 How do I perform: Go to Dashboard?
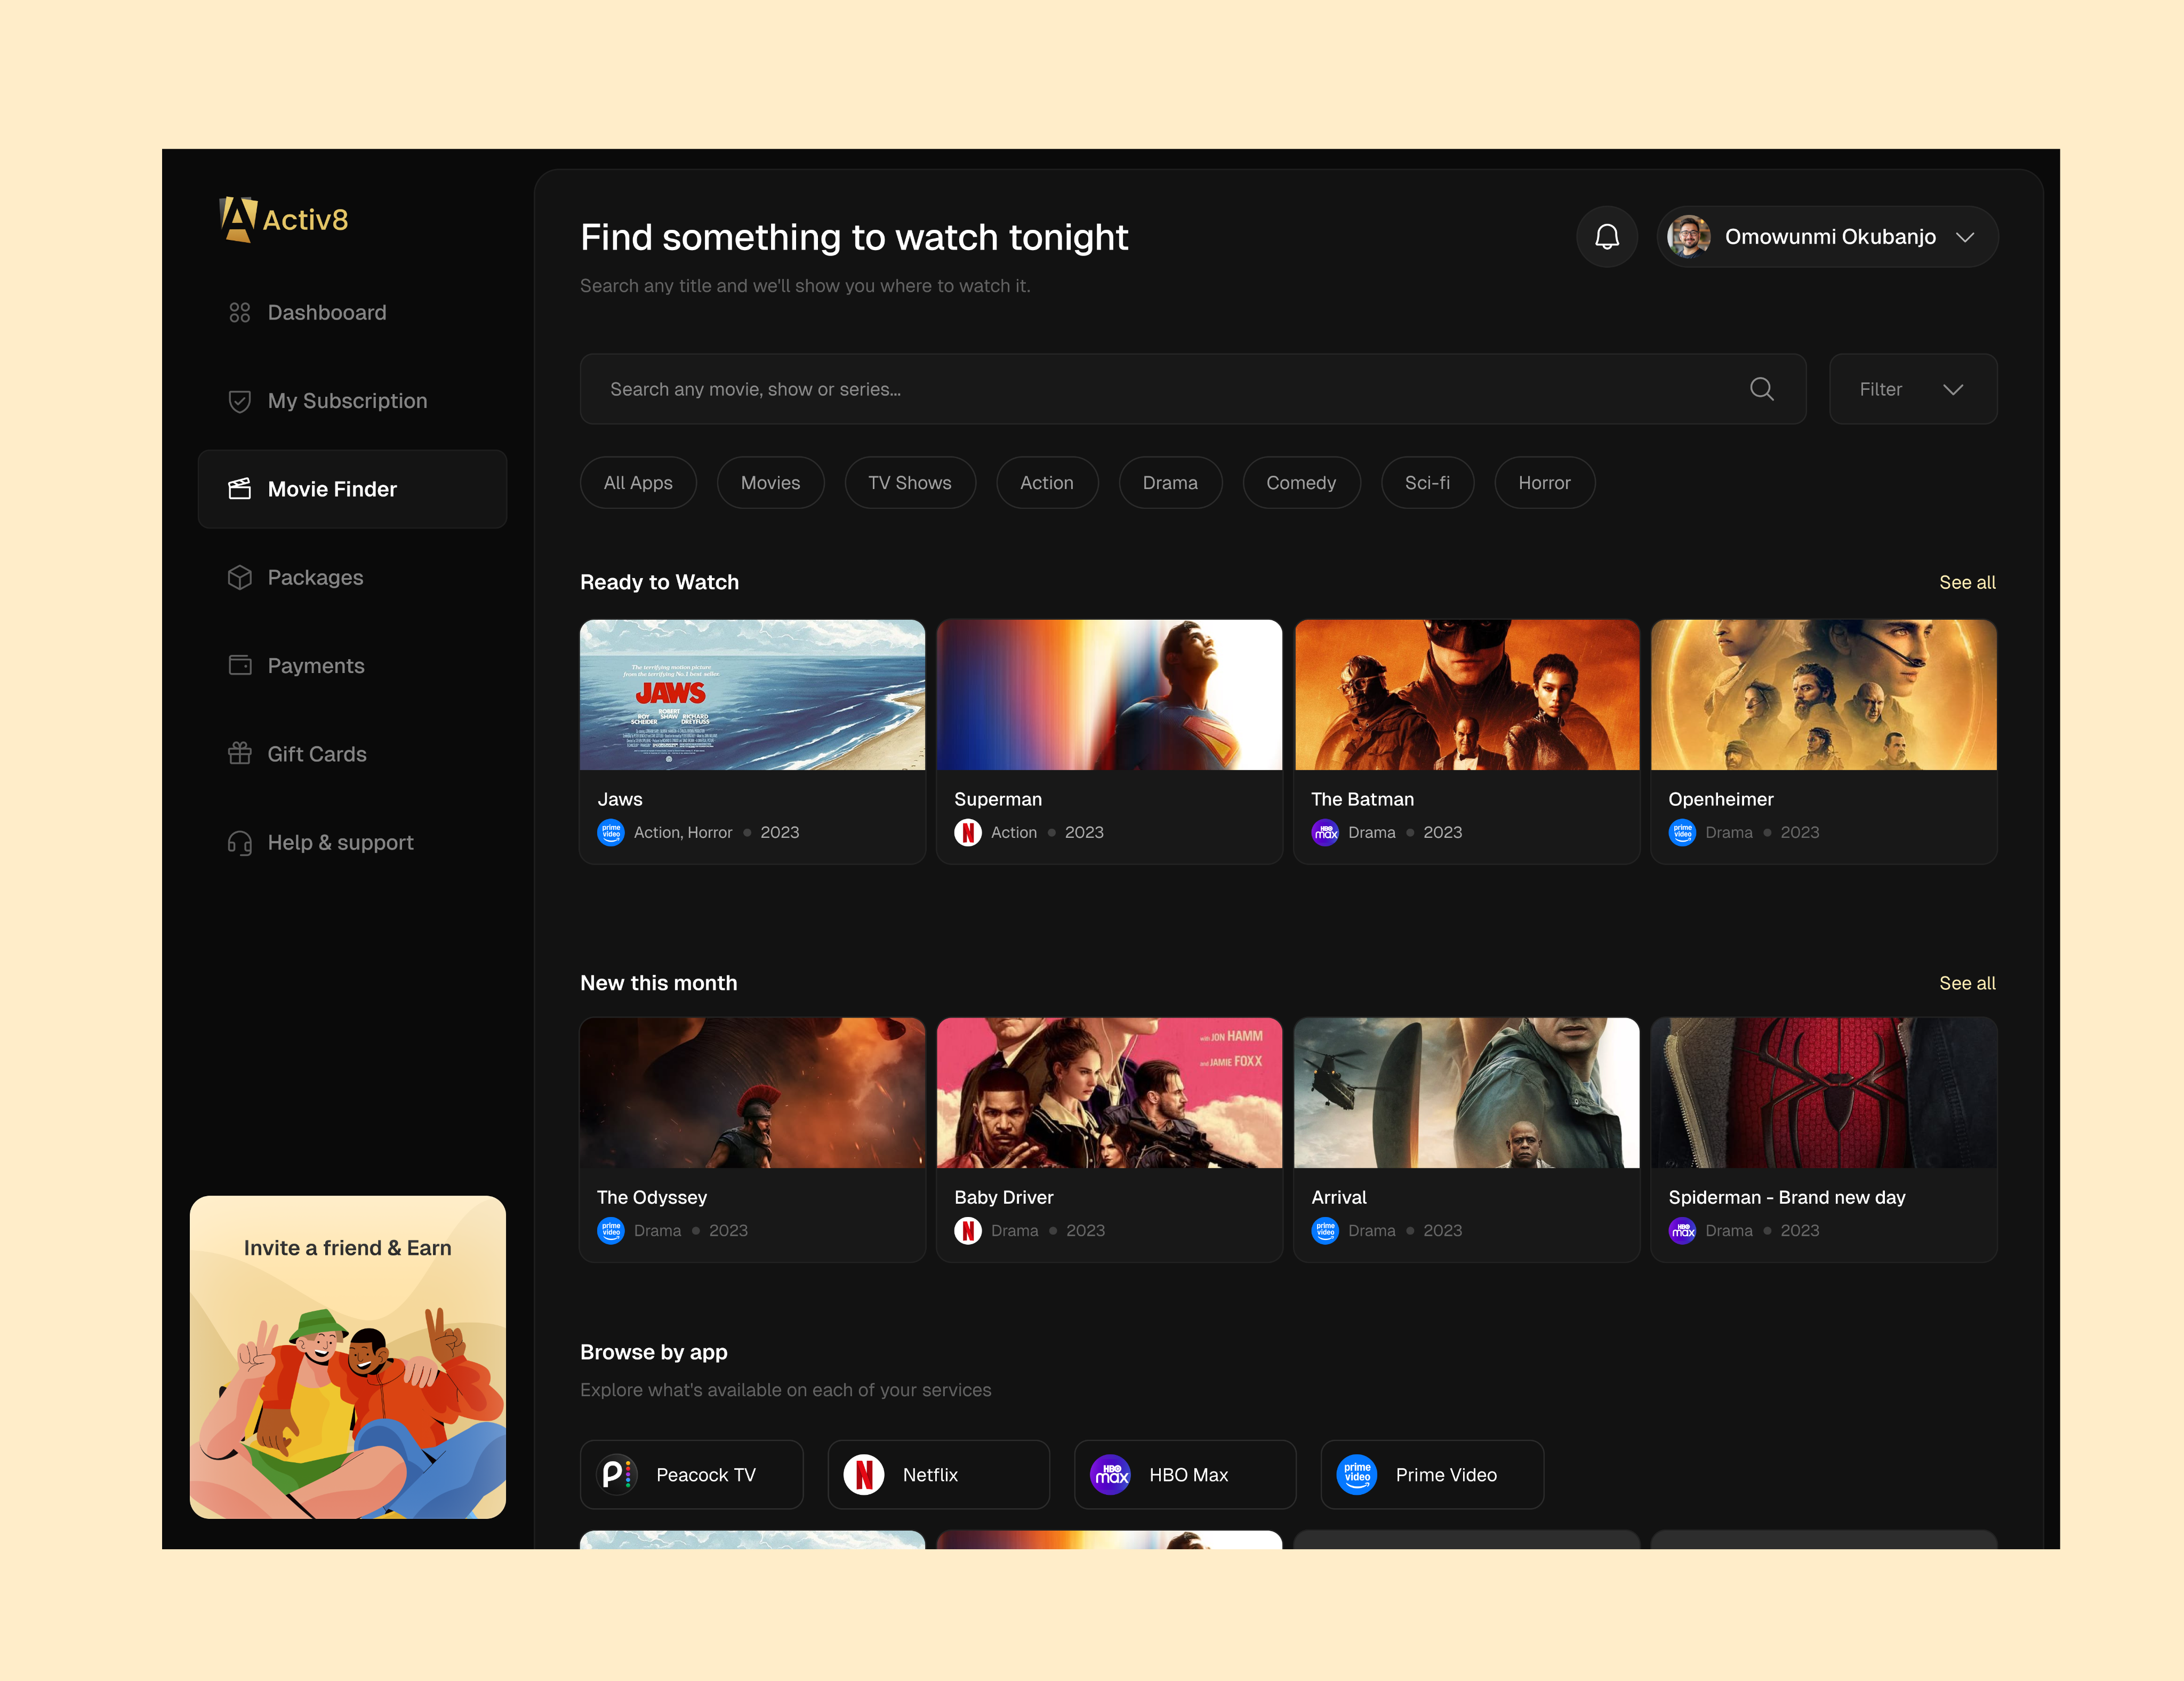(352, 313)
